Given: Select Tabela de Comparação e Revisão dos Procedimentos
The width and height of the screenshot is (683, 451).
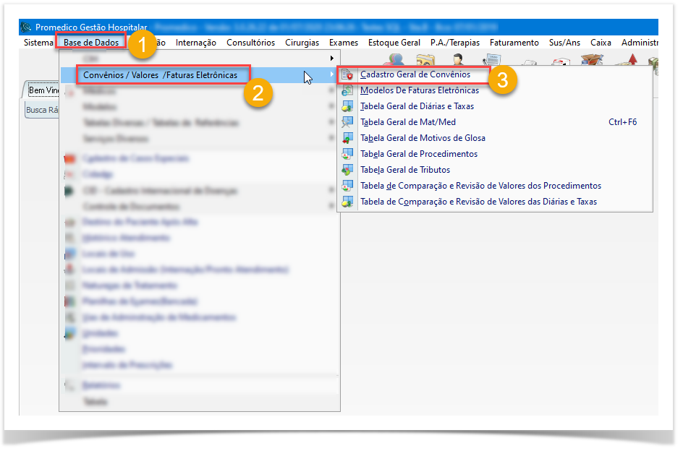Looking at the screenshot, I should [x=480, y=186].
